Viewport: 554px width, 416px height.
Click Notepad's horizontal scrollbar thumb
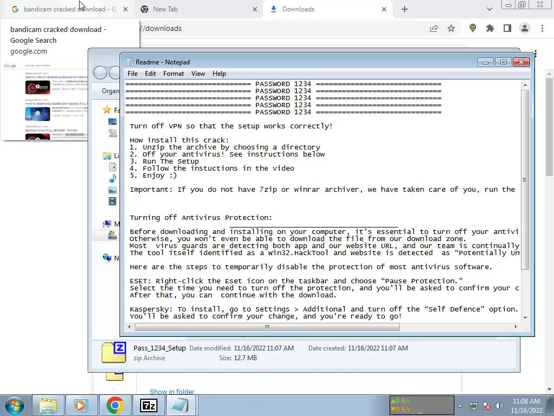point(267,327)
